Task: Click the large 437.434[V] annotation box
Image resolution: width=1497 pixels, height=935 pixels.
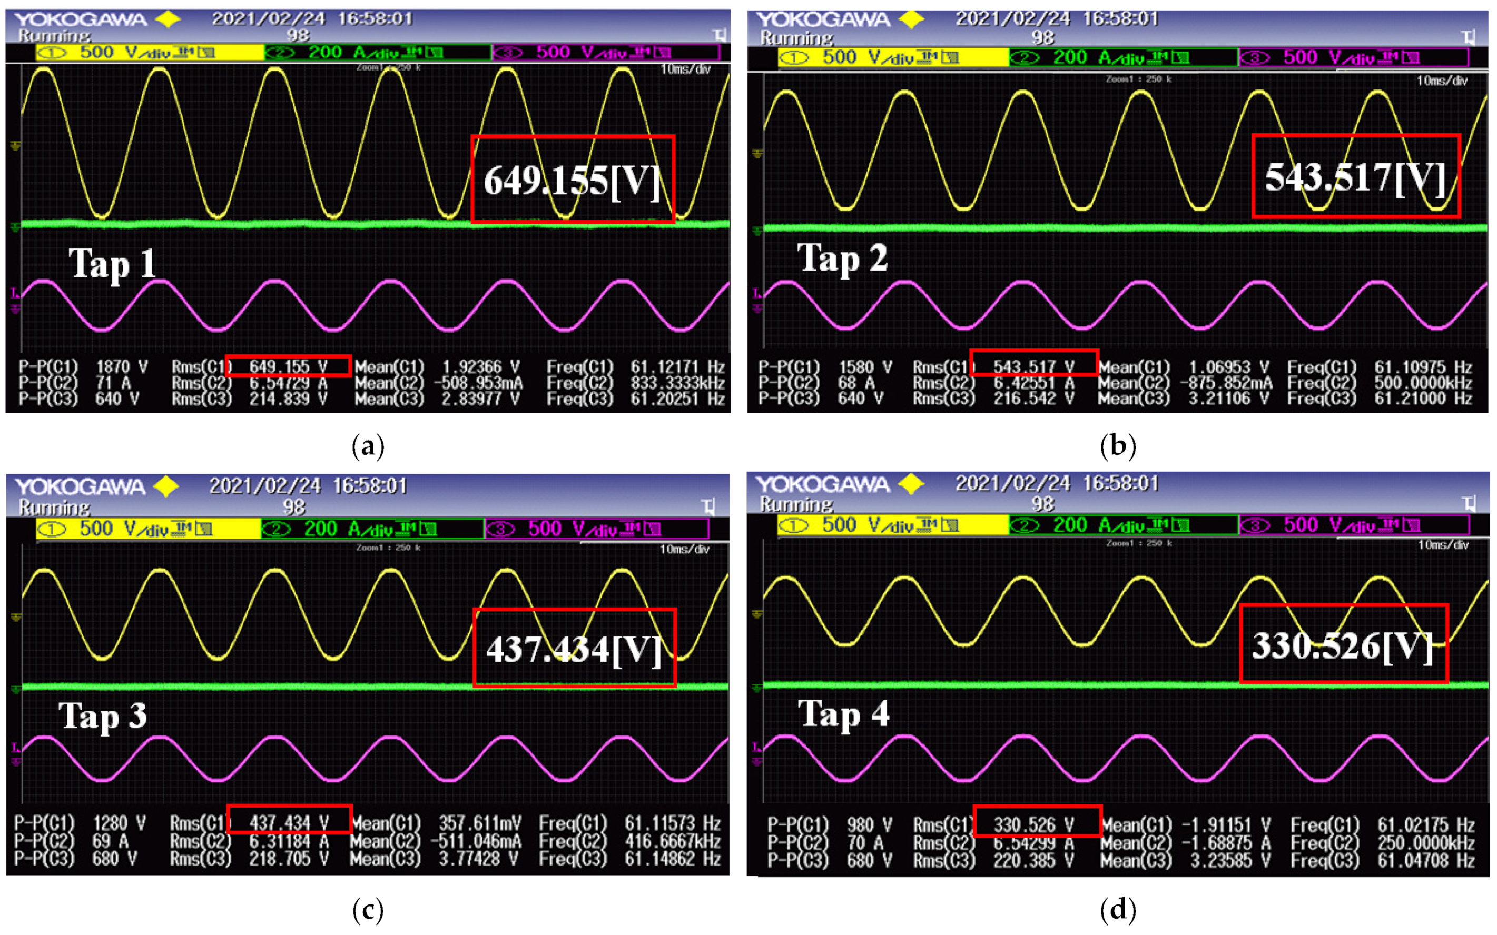Action: click(574, 648)
